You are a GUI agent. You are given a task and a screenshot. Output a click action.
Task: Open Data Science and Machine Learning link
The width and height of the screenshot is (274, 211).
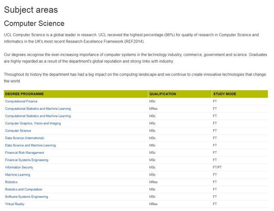coord(30,145)
